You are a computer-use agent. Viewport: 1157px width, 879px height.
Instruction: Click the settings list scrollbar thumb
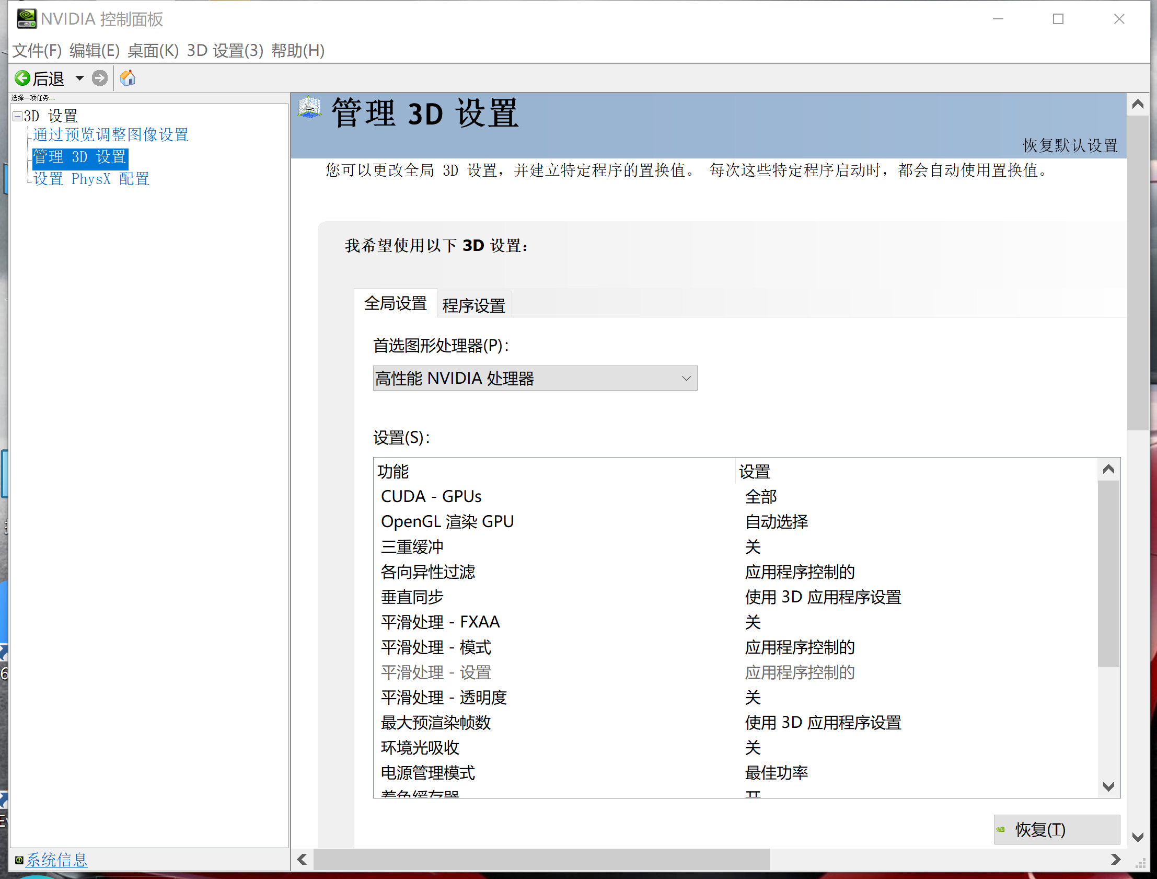(1108, 573)
